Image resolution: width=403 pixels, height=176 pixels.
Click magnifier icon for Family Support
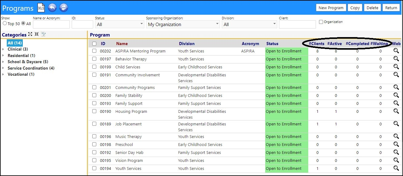pos(396,103)
